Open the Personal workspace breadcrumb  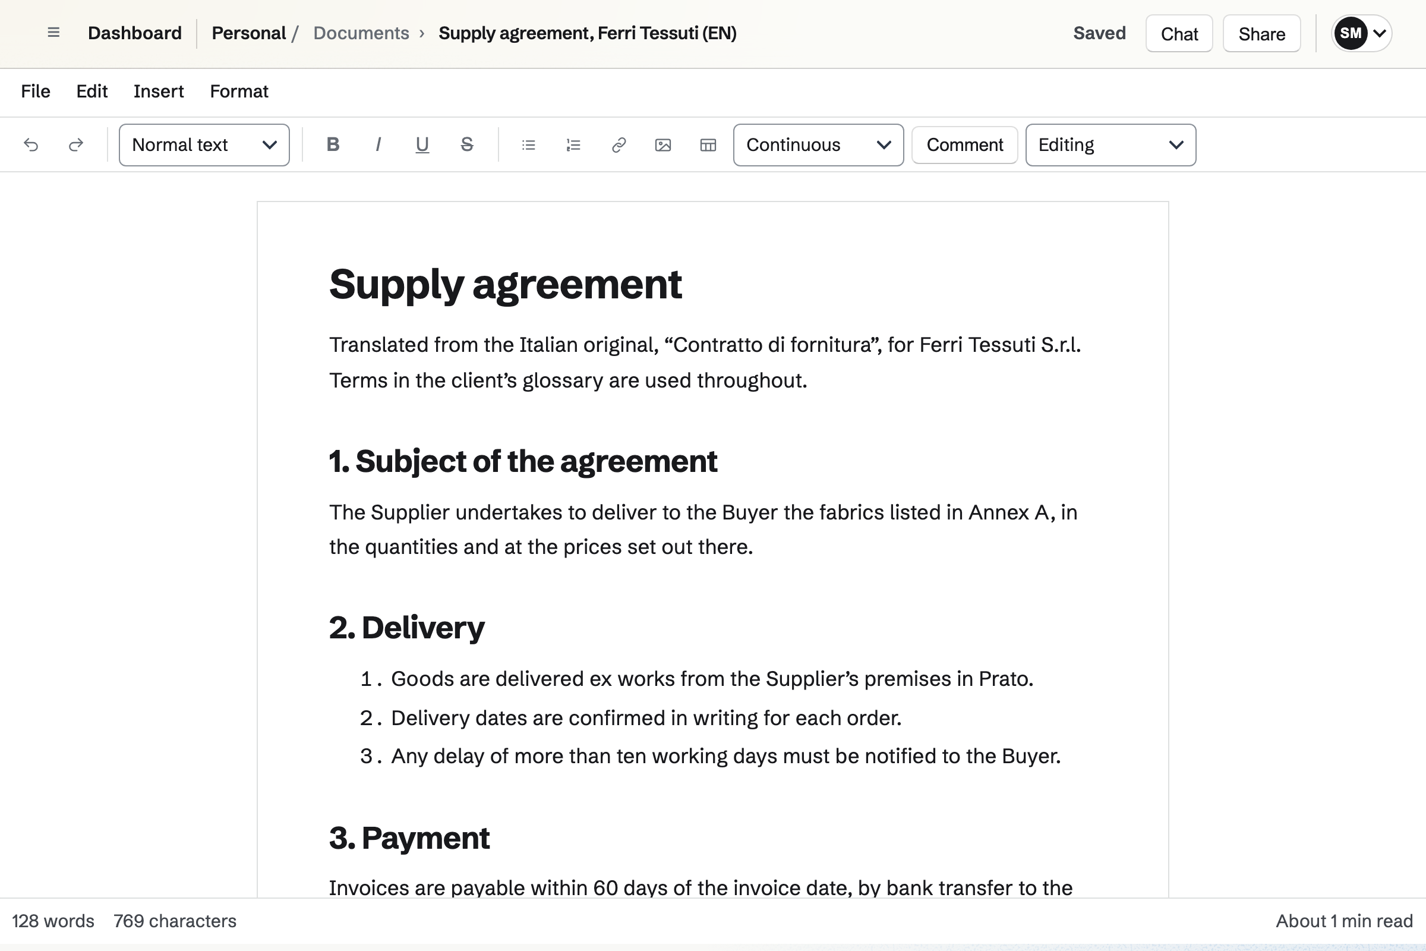pos(248,33)
